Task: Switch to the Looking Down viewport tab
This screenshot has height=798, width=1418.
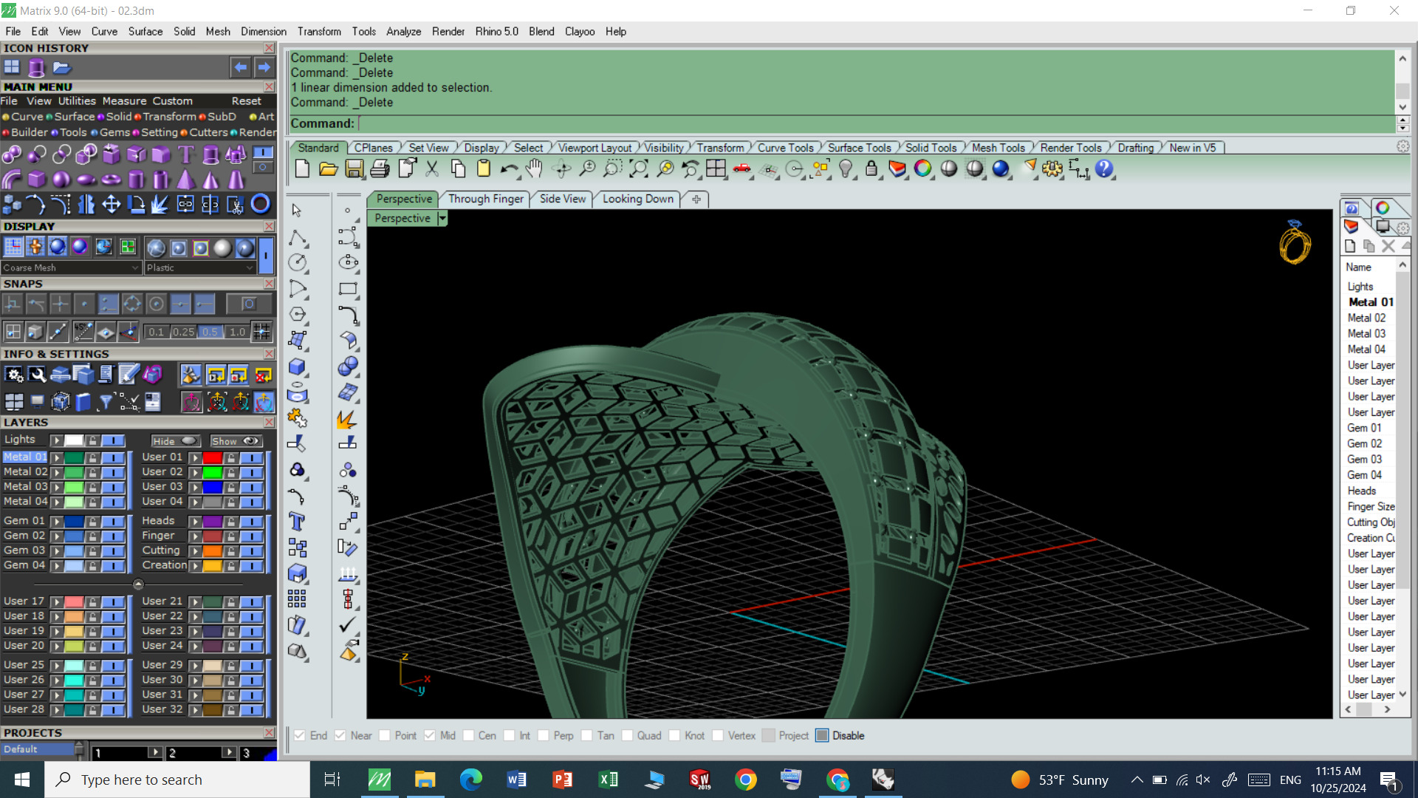Action: pyautogui.click(x=637, y=199)
